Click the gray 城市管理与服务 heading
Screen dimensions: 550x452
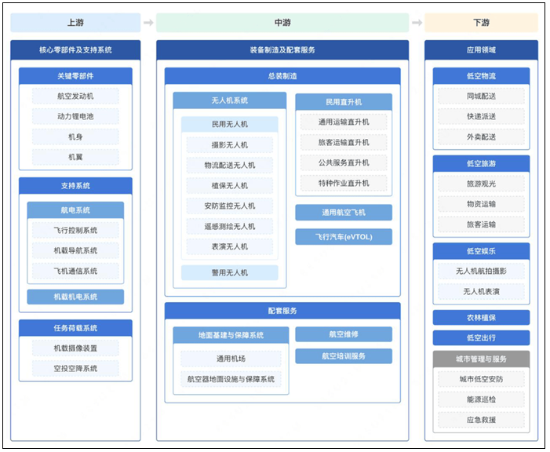click(481, 359)
